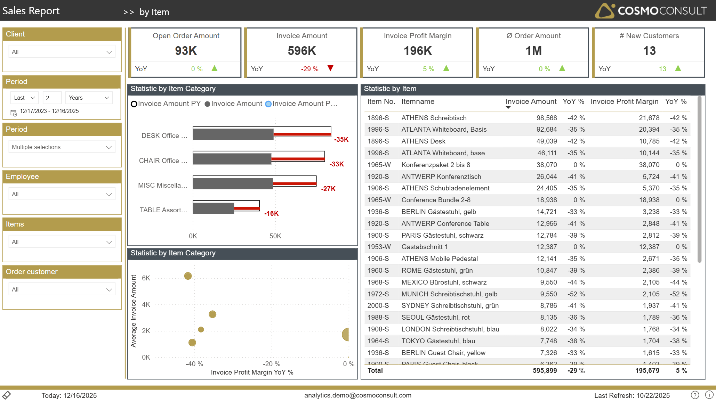The width and height of the screenshot is (716, 402).
Task: Click Invoice Amount red down-trend arrow
Action: click(330, 68)
